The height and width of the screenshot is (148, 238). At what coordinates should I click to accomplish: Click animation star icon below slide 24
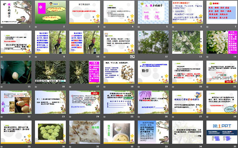(x=70, y=117)
